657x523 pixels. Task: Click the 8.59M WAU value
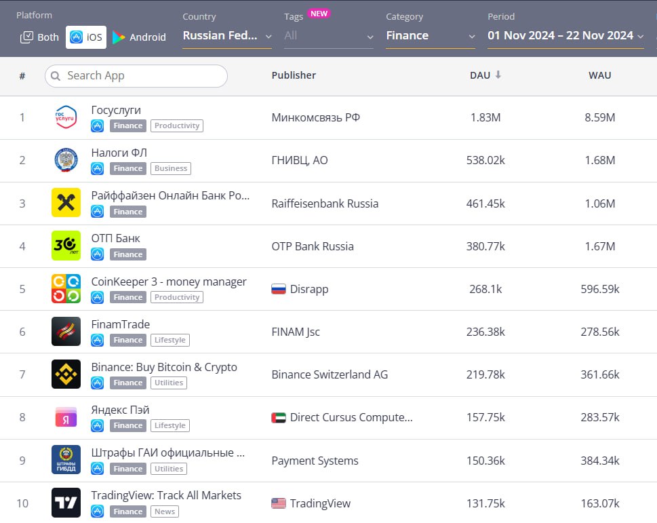click(x=599, y=117)
